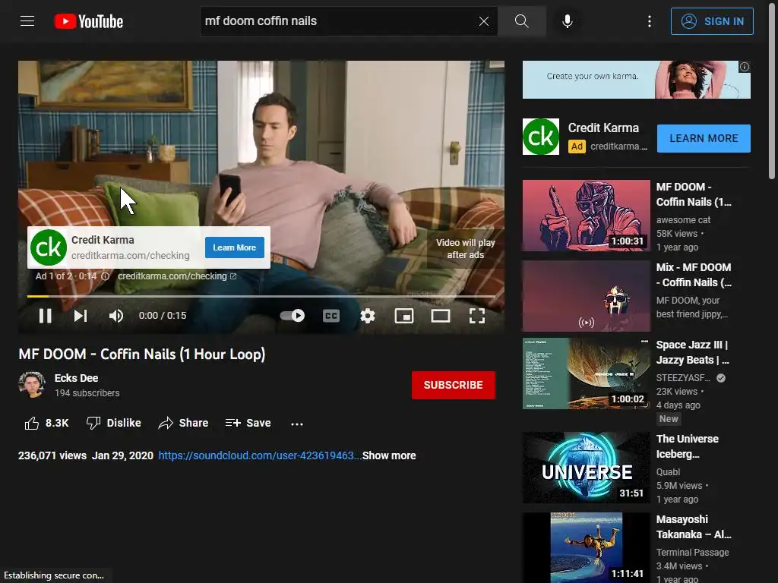Click Credit Karma logo in ad overlay
The width and height of the screenshot is (778, 583).
[x=48, y=247]
